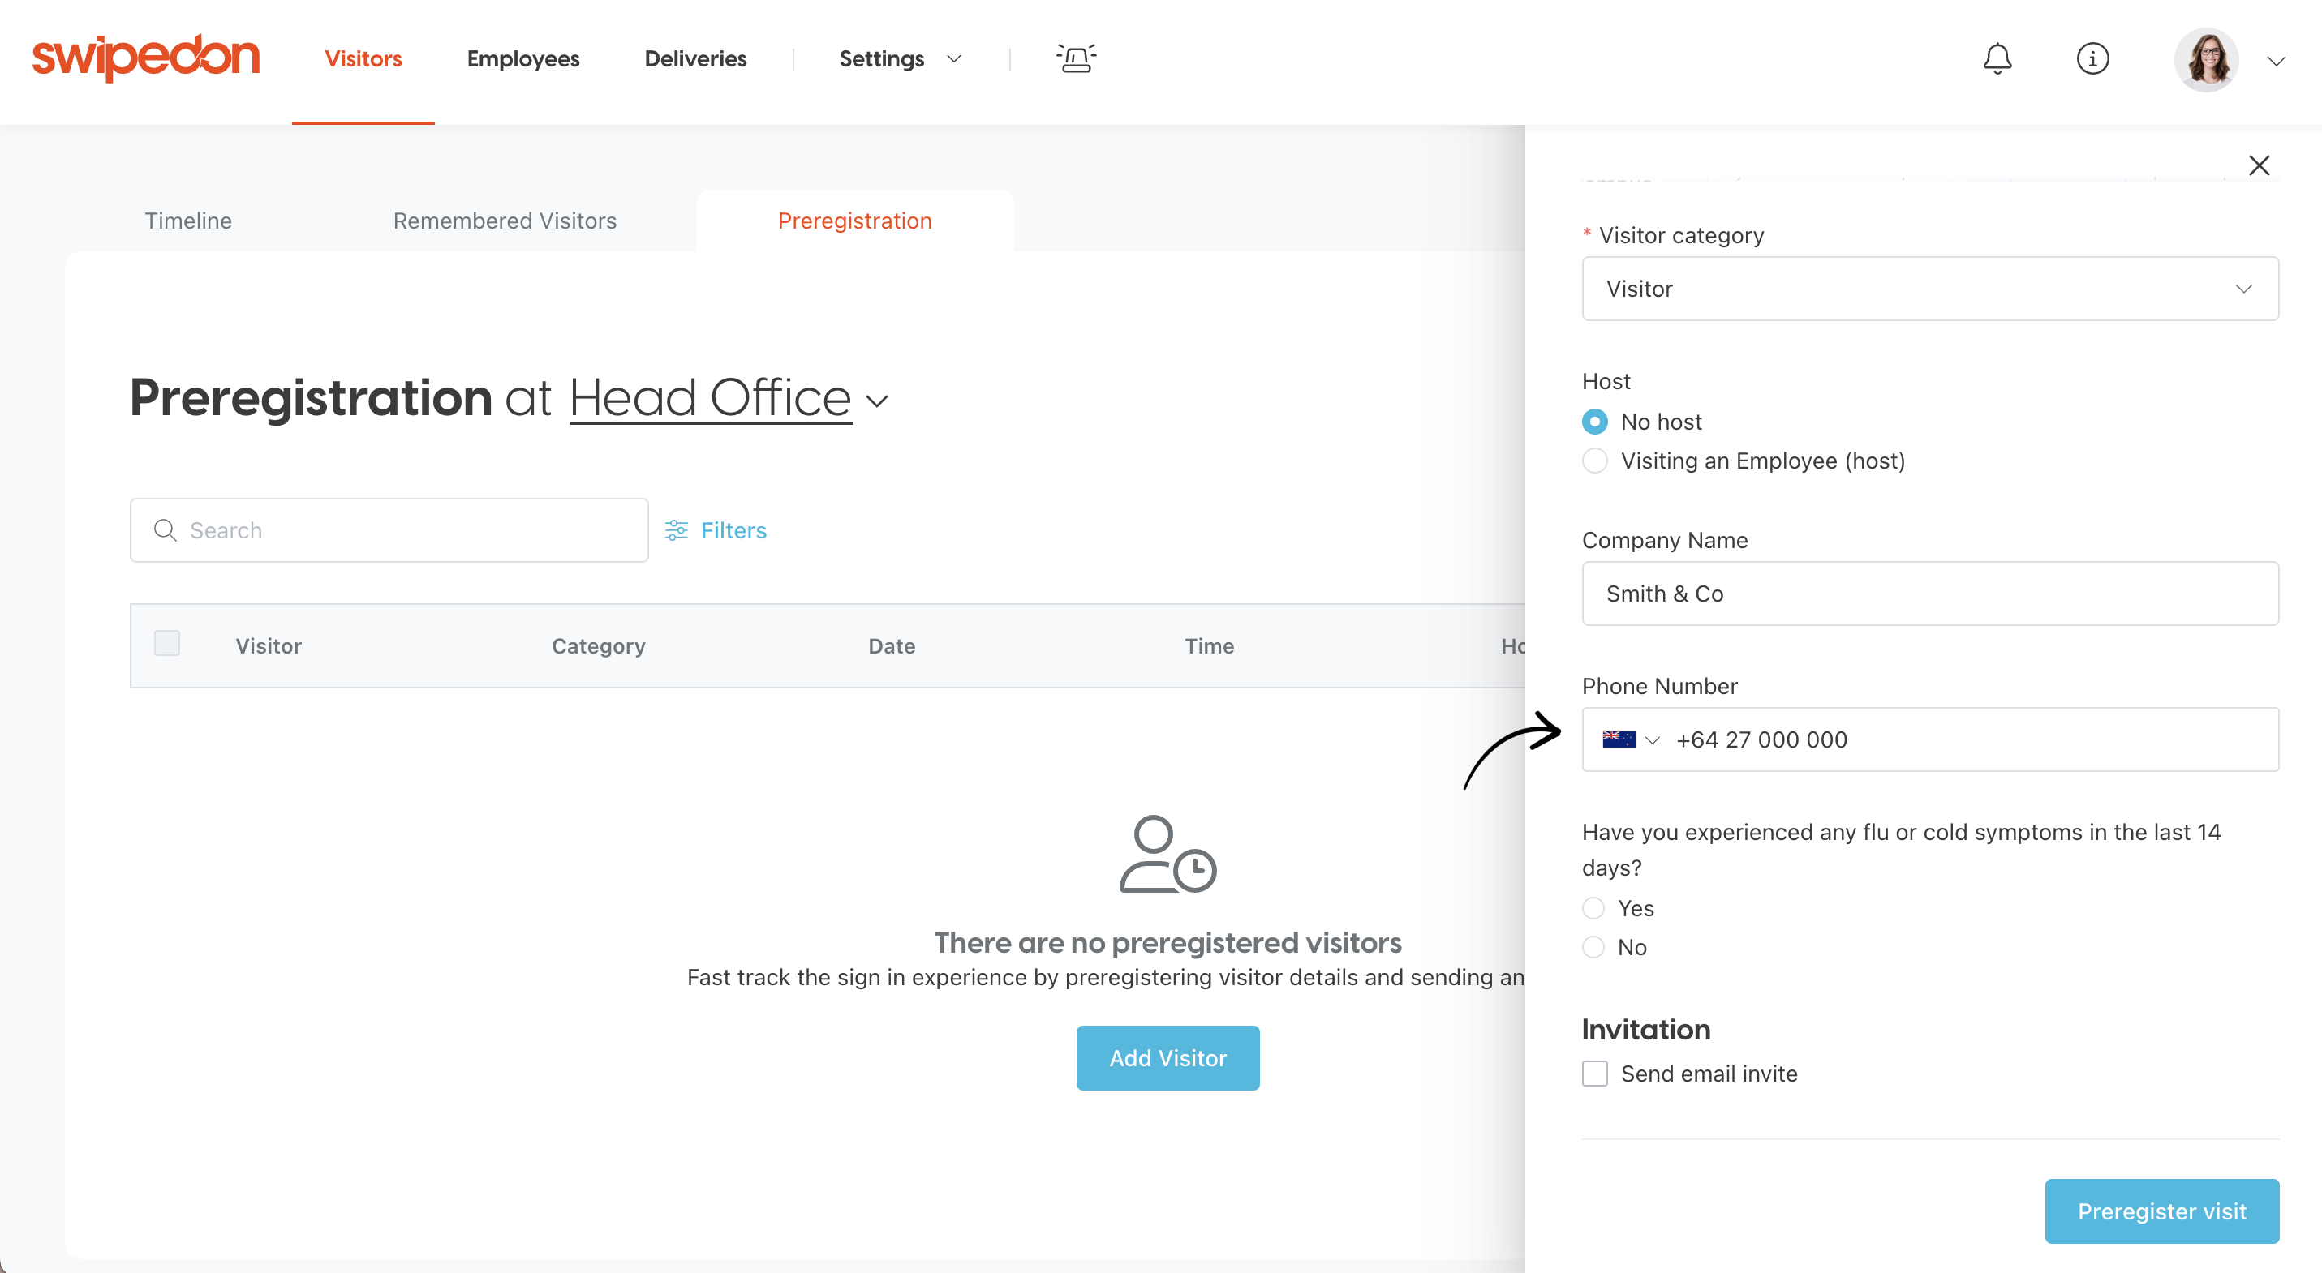
Task: Close the preregistration side panel
Action: [x=2259, y=165]
